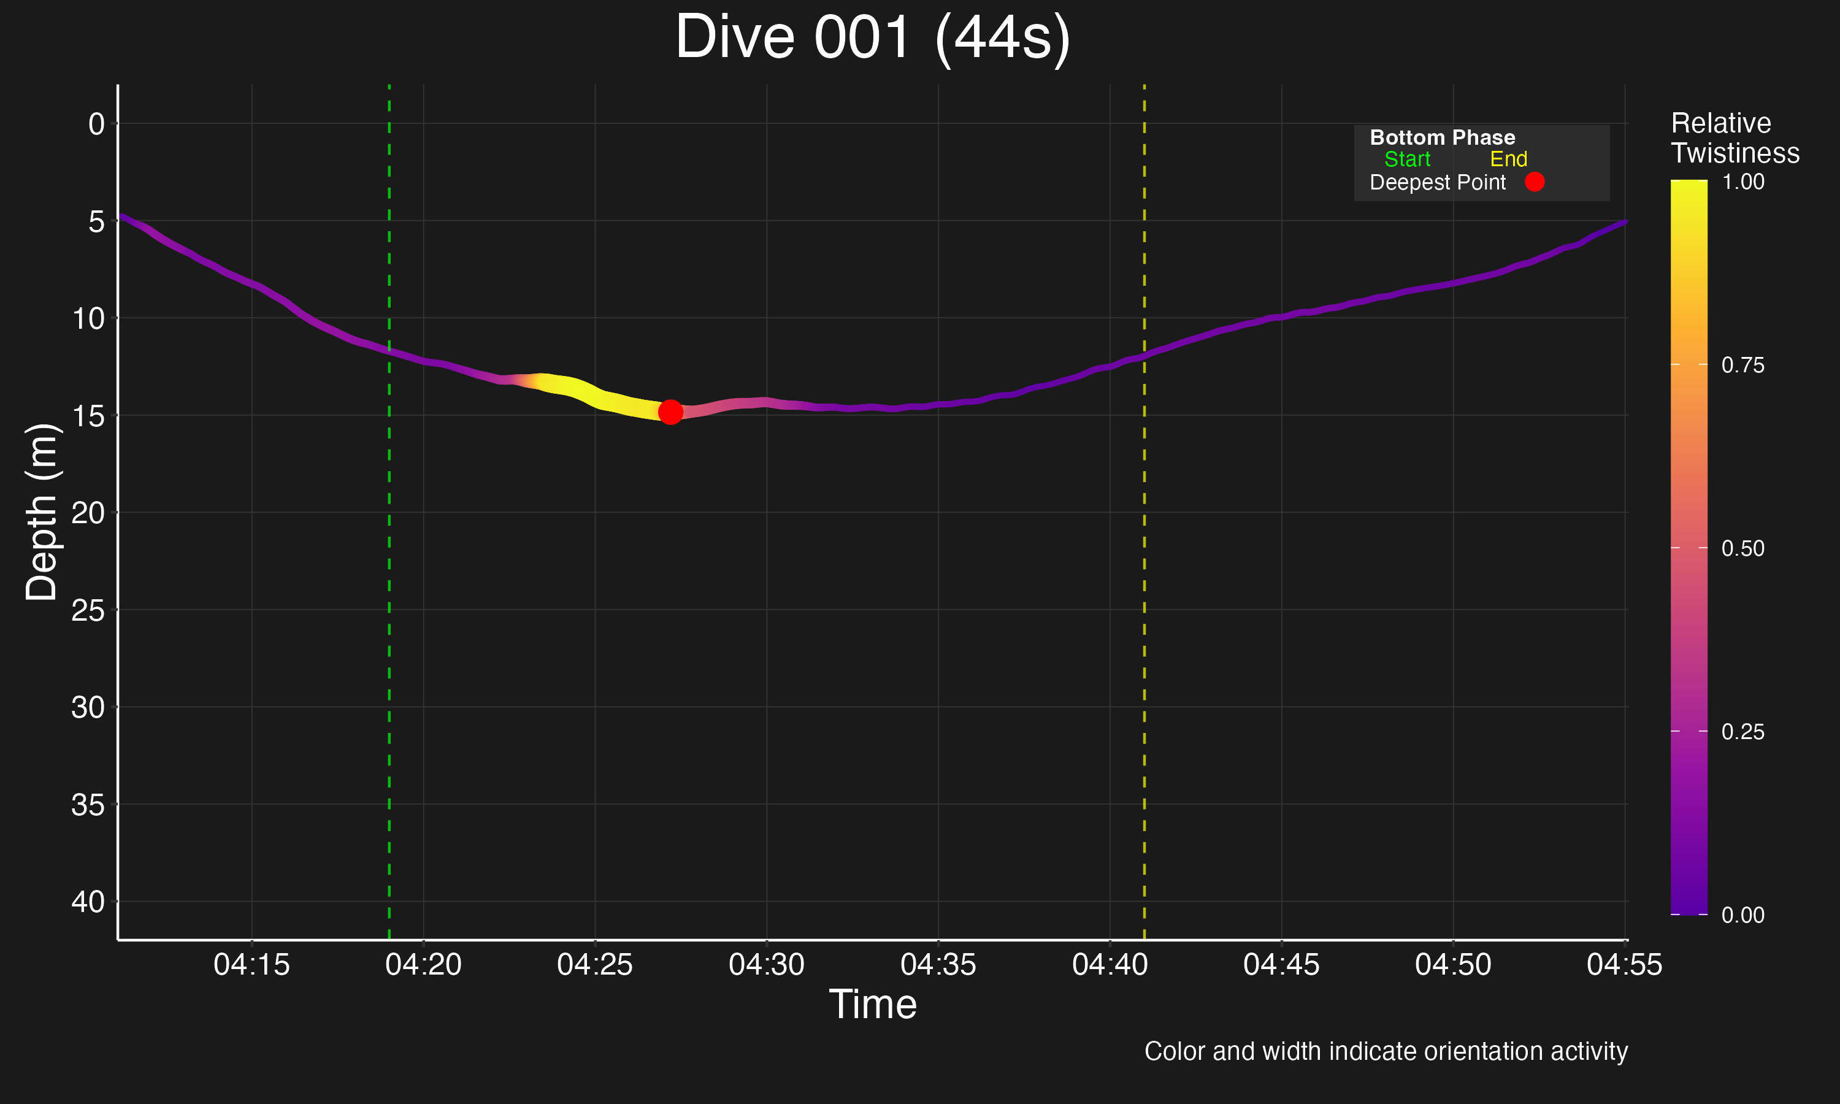
Task: Click the depth 0 tick label
Action: click(97, 125)
